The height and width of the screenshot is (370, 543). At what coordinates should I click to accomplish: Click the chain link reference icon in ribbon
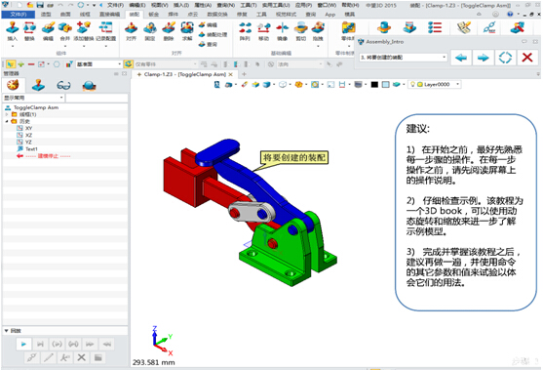pos(489,27)
